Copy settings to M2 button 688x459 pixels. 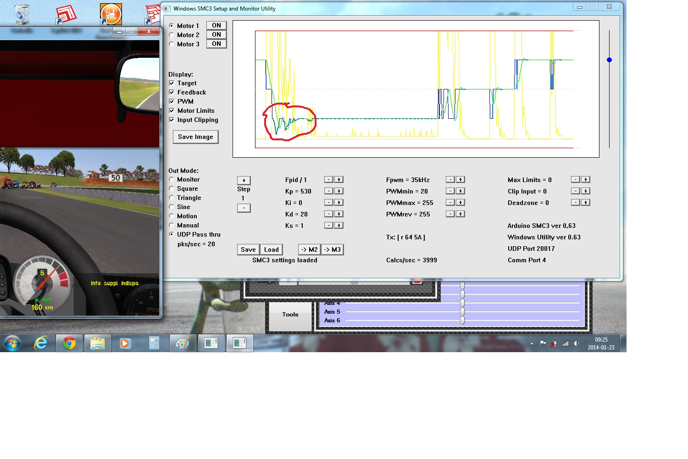click(x=309, y=249)
